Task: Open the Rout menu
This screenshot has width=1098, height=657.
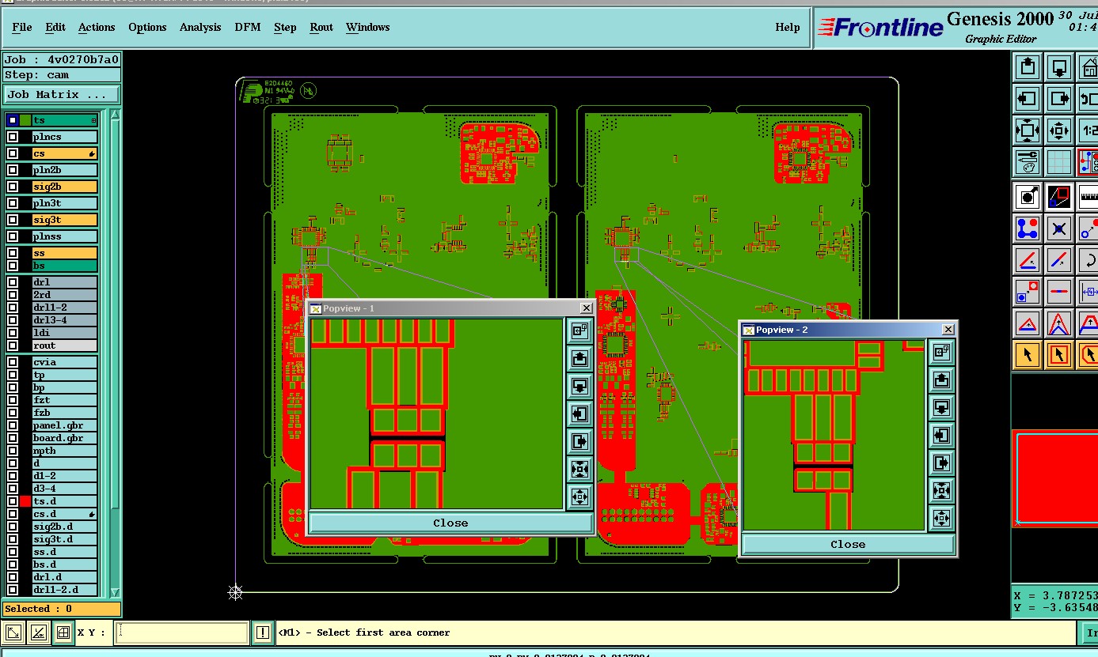Action: pos(321,27)
